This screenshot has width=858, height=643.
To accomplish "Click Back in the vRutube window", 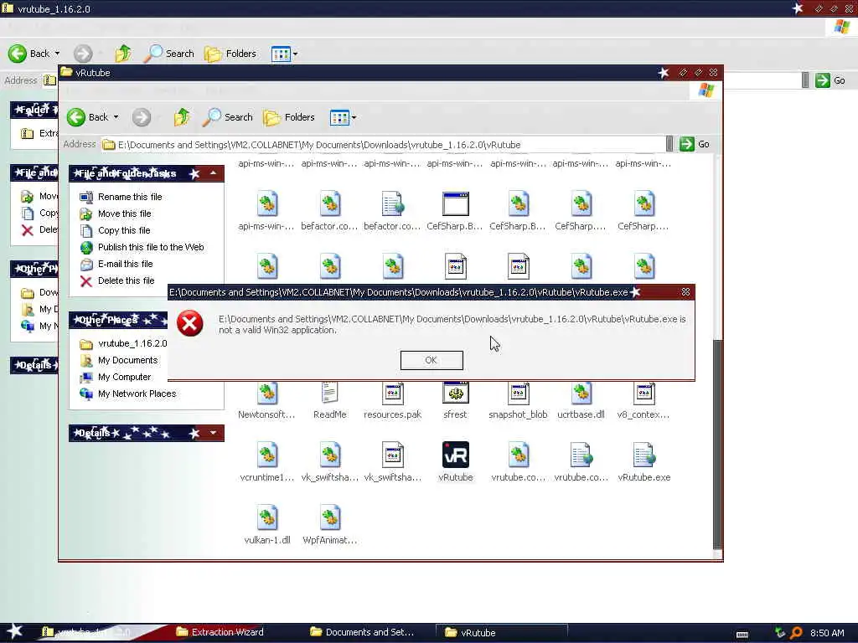I will coord(88,117).
